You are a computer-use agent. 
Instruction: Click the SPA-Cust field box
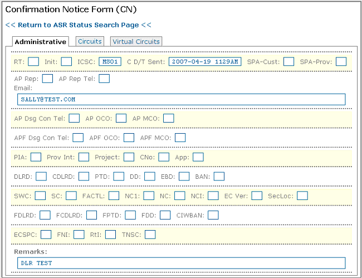tap(288, 61)
